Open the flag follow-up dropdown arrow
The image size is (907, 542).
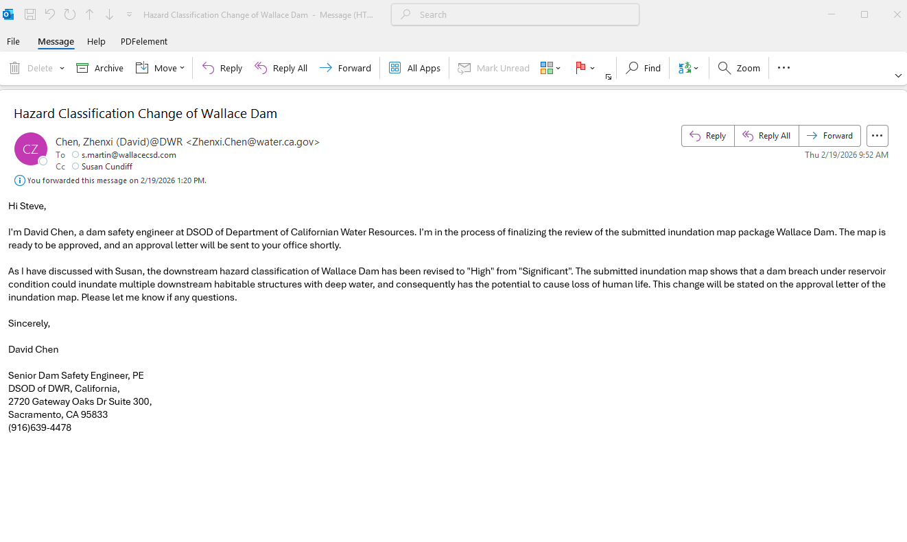click(593, 68)
